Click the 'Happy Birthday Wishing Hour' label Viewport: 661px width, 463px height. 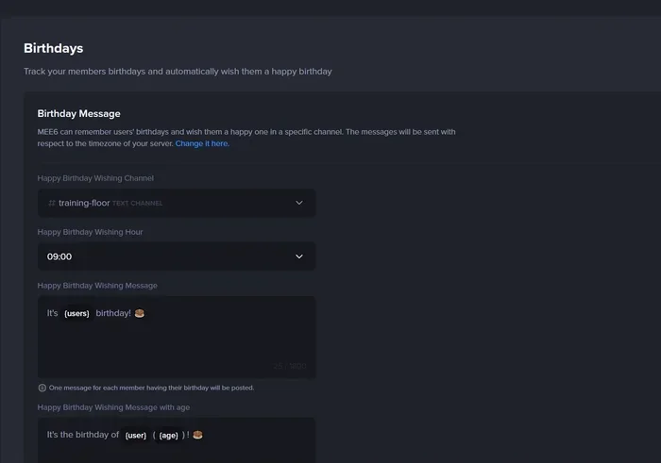click(x=91, y=232)
